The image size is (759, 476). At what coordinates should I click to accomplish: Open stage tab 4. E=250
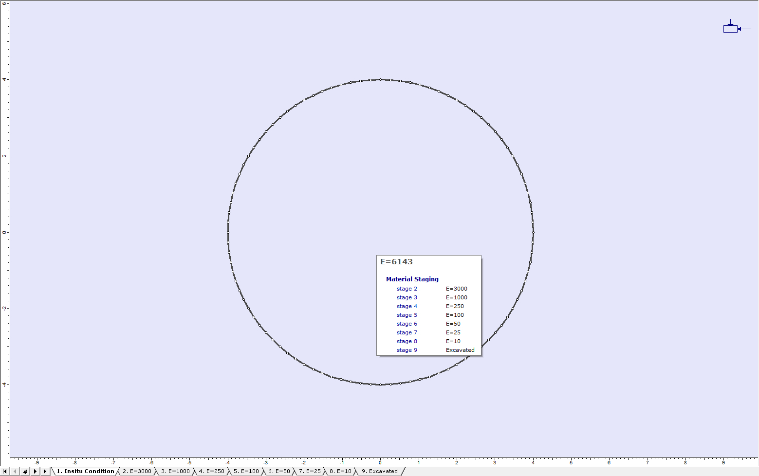(211, 471)
